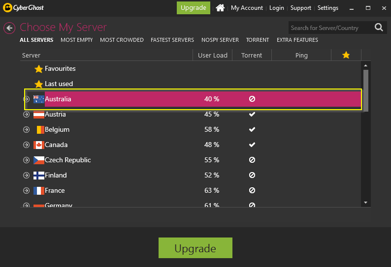Click Belgium's 58 % user load

(212, 129)
